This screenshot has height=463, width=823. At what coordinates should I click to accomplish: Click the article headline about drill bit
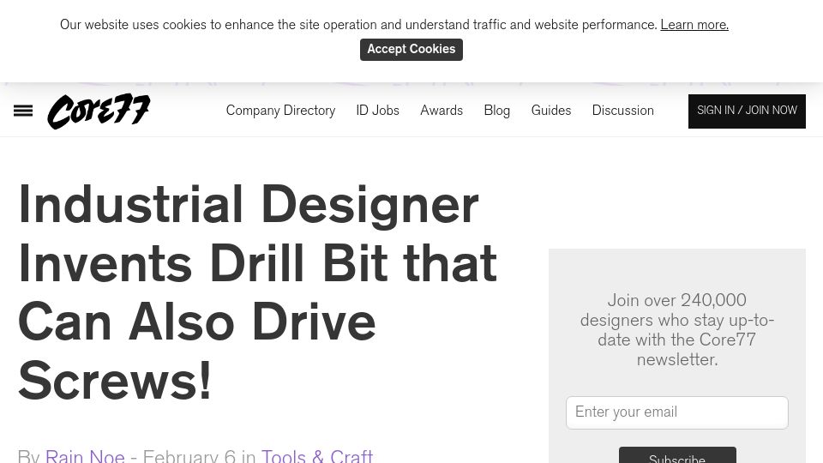coord(257,292)
